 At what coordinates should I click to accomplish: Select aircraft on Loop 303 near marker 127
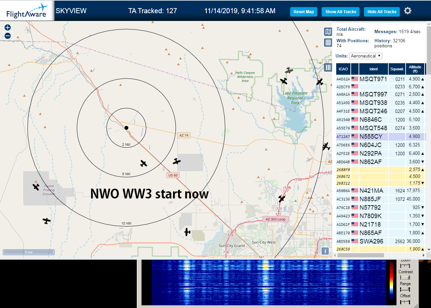(x=282, y=199)
